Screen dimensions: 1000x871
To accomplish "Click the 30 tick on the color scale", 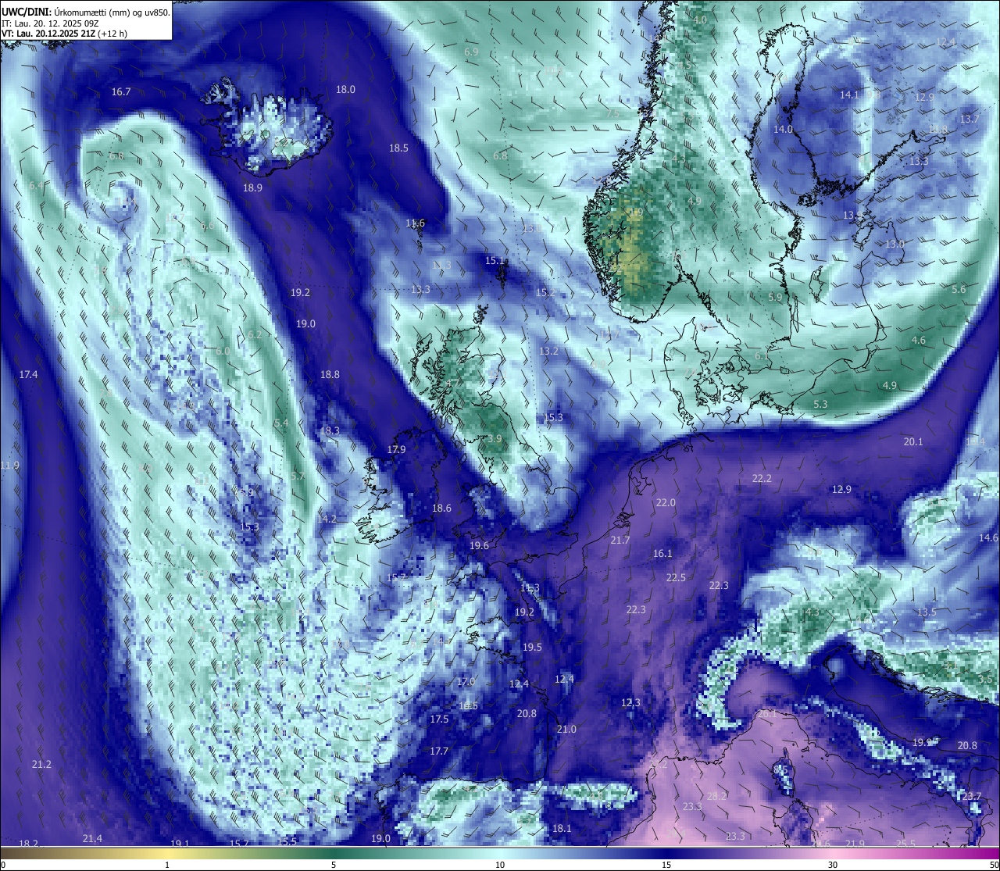I will tap(833, 865).
